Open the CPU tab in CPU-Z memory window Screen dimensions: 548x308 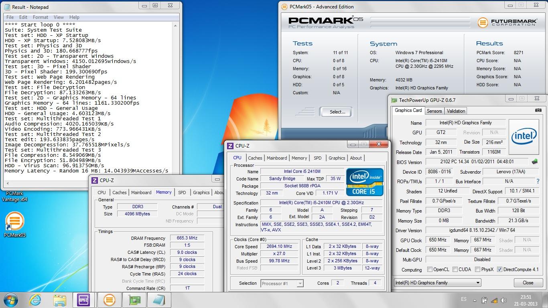tap(102, 192)
